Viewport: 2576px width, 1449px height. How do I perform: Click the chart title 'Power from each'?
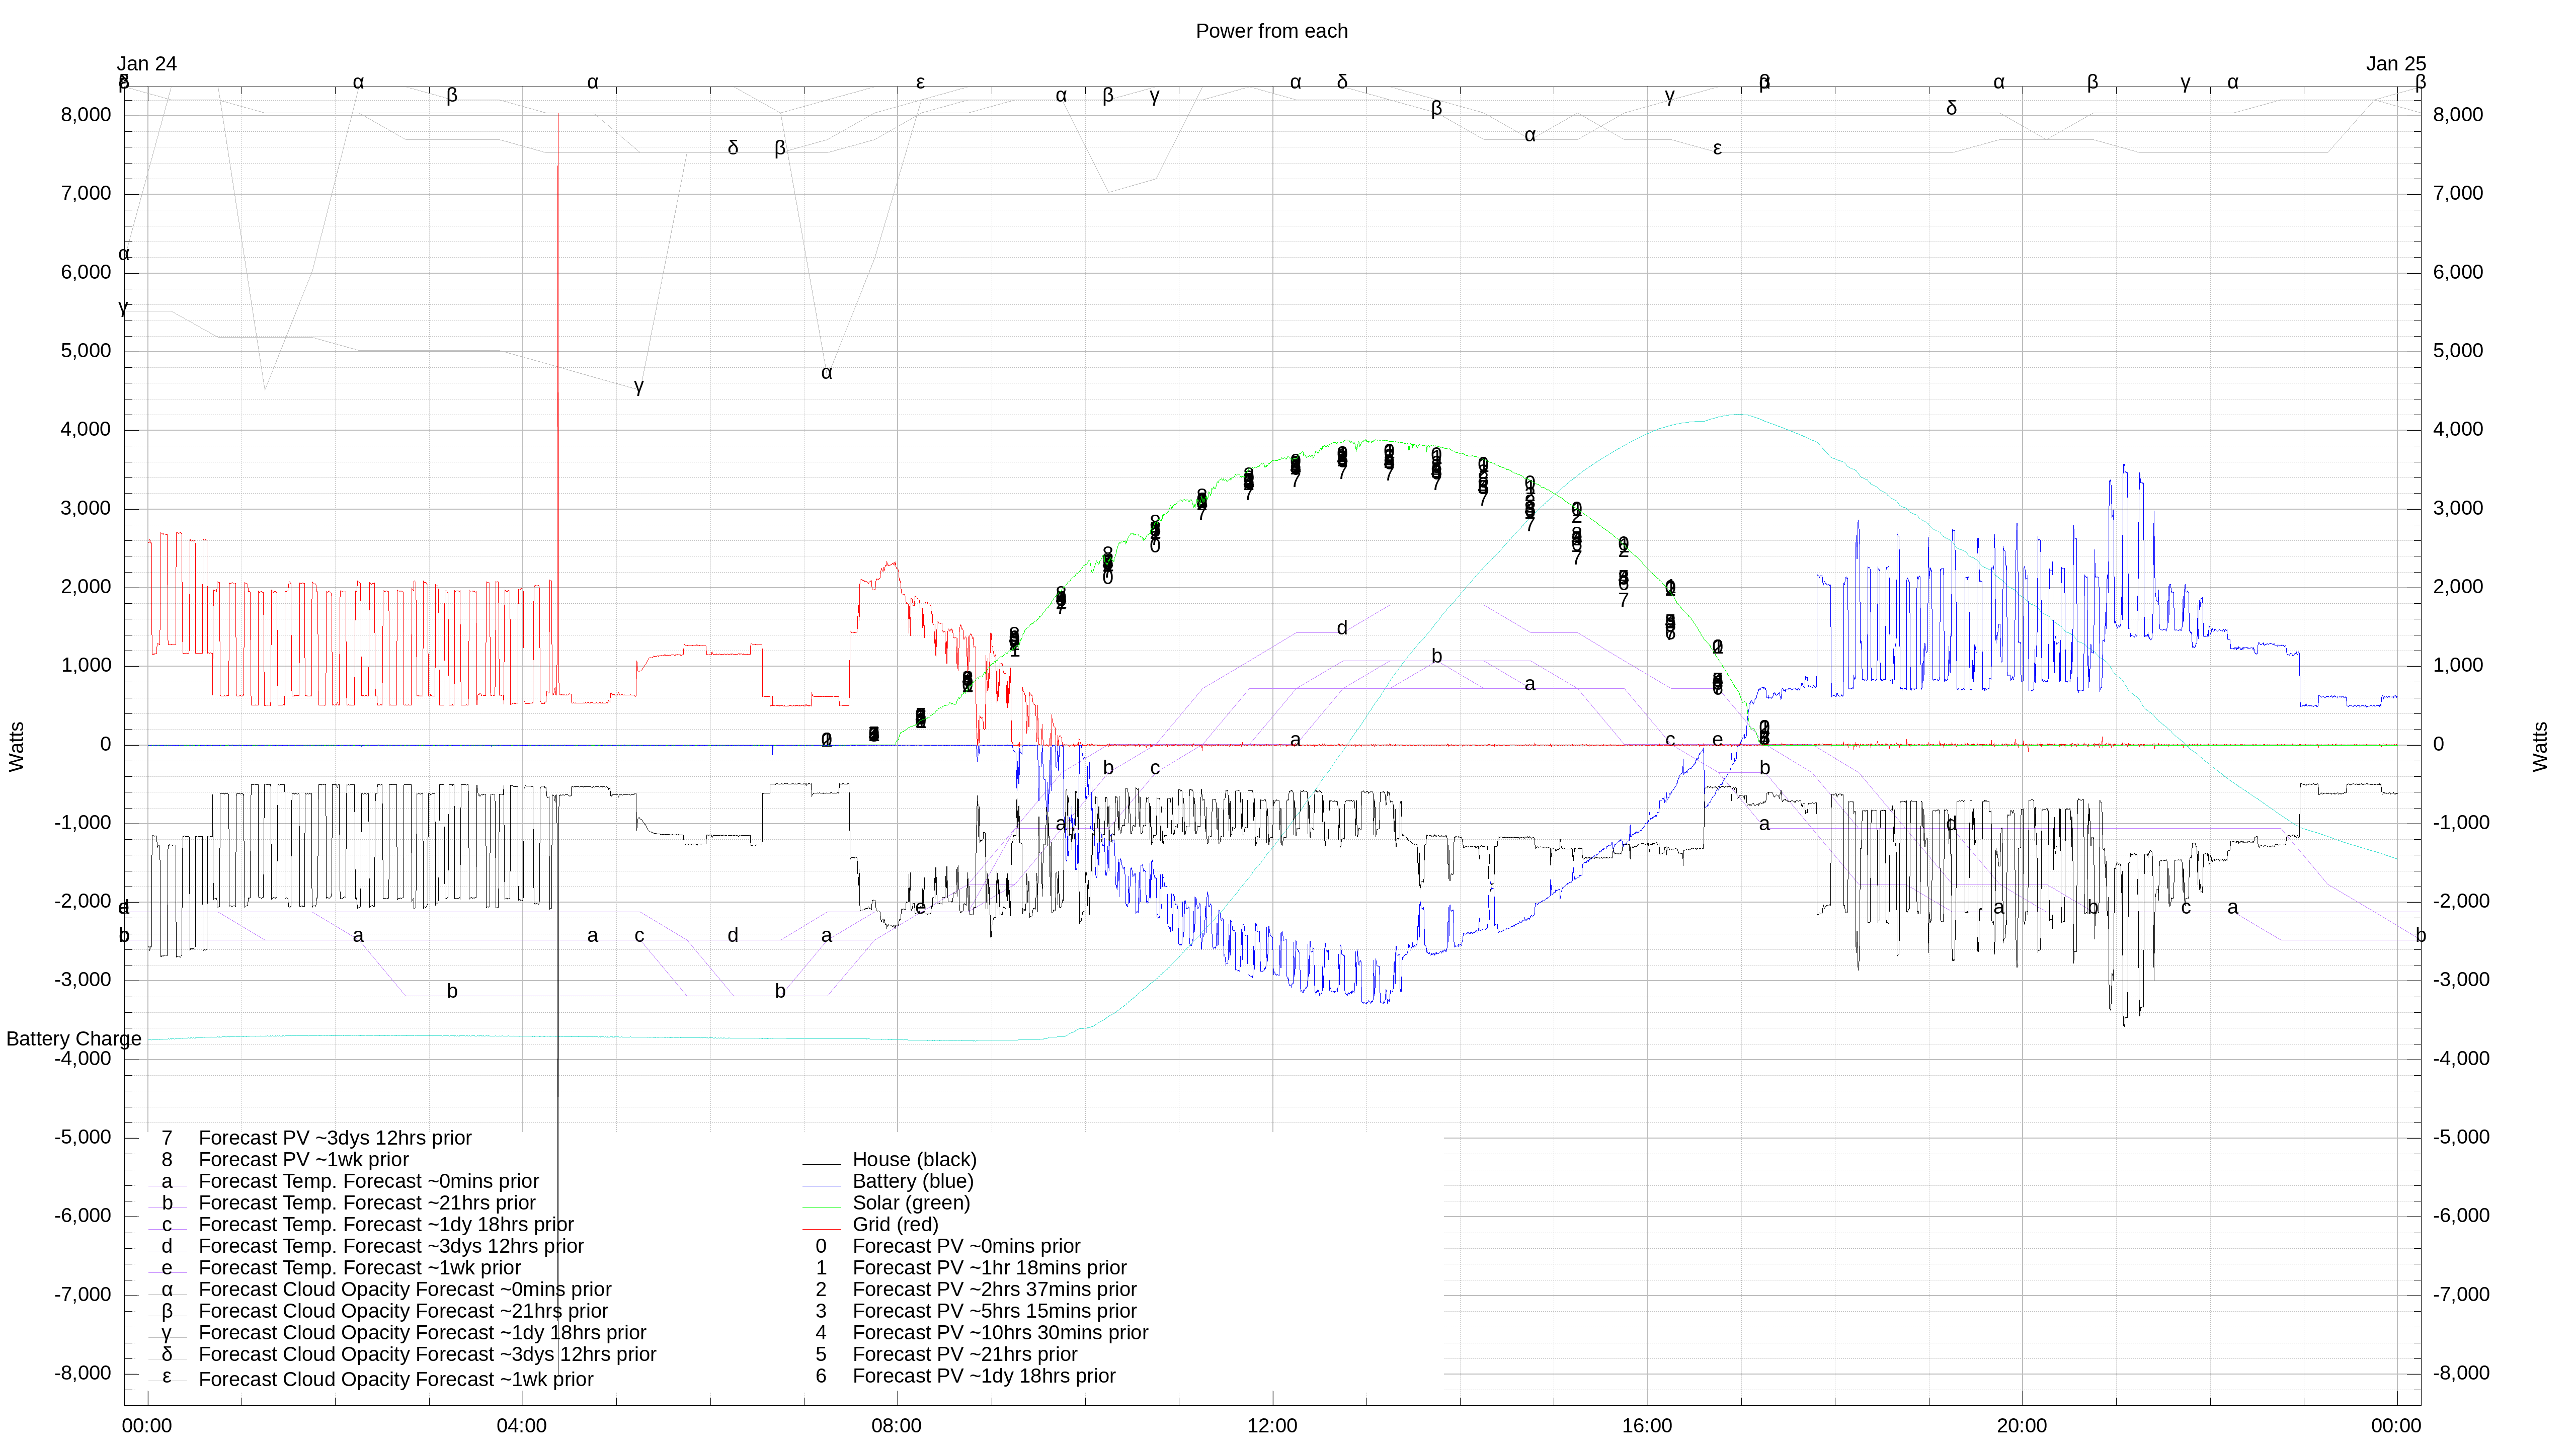tap(1271, 31)
